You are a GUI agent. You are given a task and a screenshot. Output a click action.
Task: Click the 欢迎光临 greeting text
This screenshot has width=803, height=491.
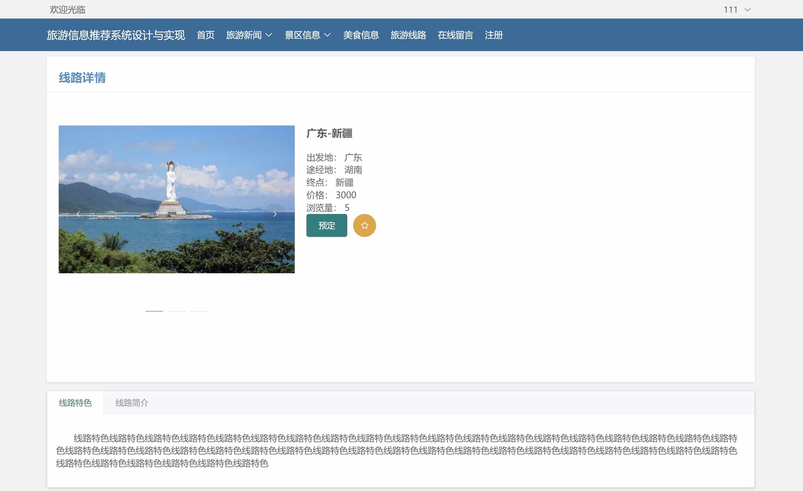[68, 10]
